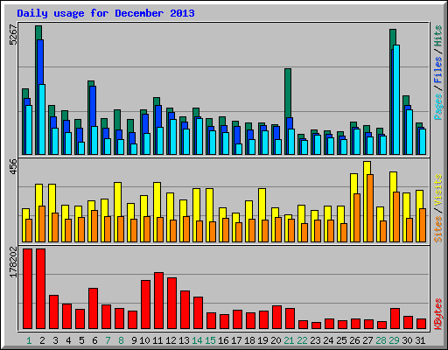Click the red KBytes bar for day 20
This screenshot has width=448, height=350.
coord(276,318)
